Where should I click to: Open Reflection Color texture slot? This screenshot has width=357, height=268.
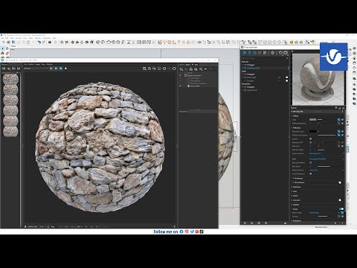pyautogui.click(x=339, y=131)
